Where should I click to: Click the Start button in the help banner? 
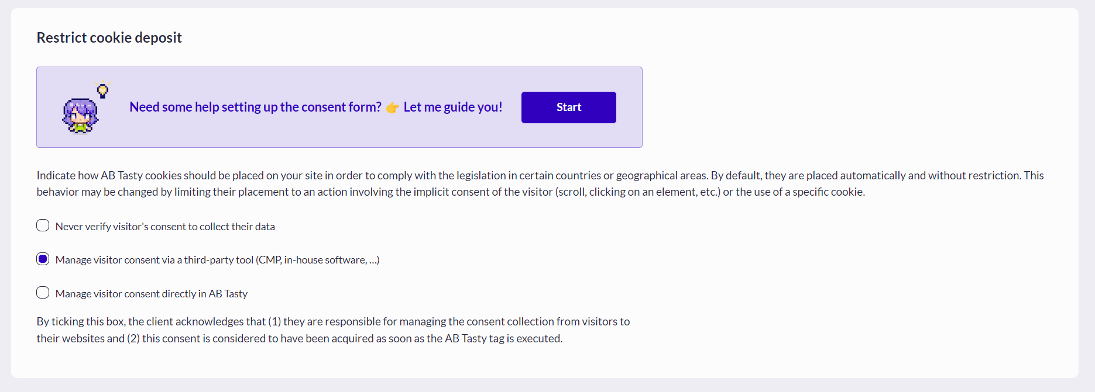coord(568,107)
